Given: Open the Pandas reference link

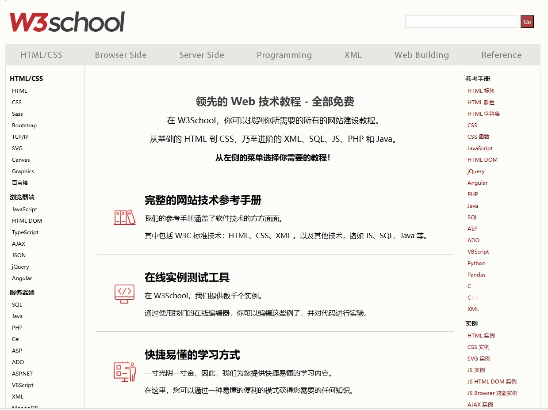Looking at the screenshot, I should pos(476,274).
